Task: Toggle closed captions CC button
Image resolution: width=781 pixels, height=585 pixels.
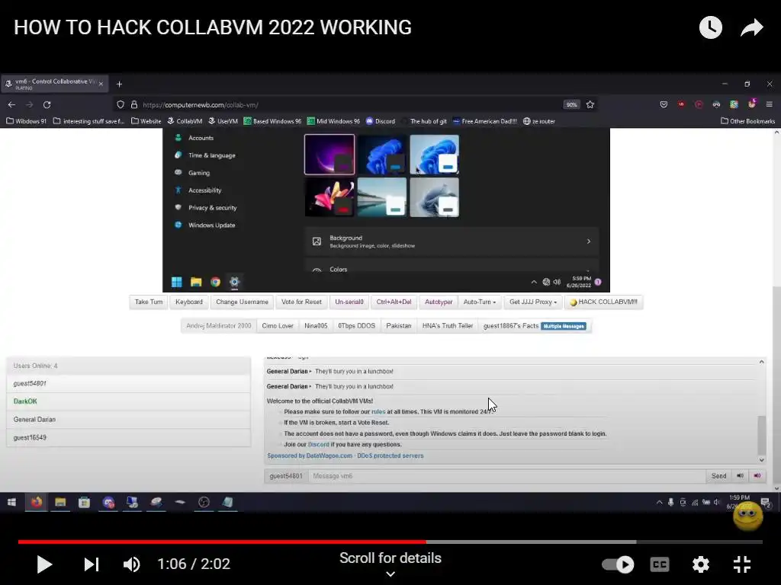Action: 660,564
